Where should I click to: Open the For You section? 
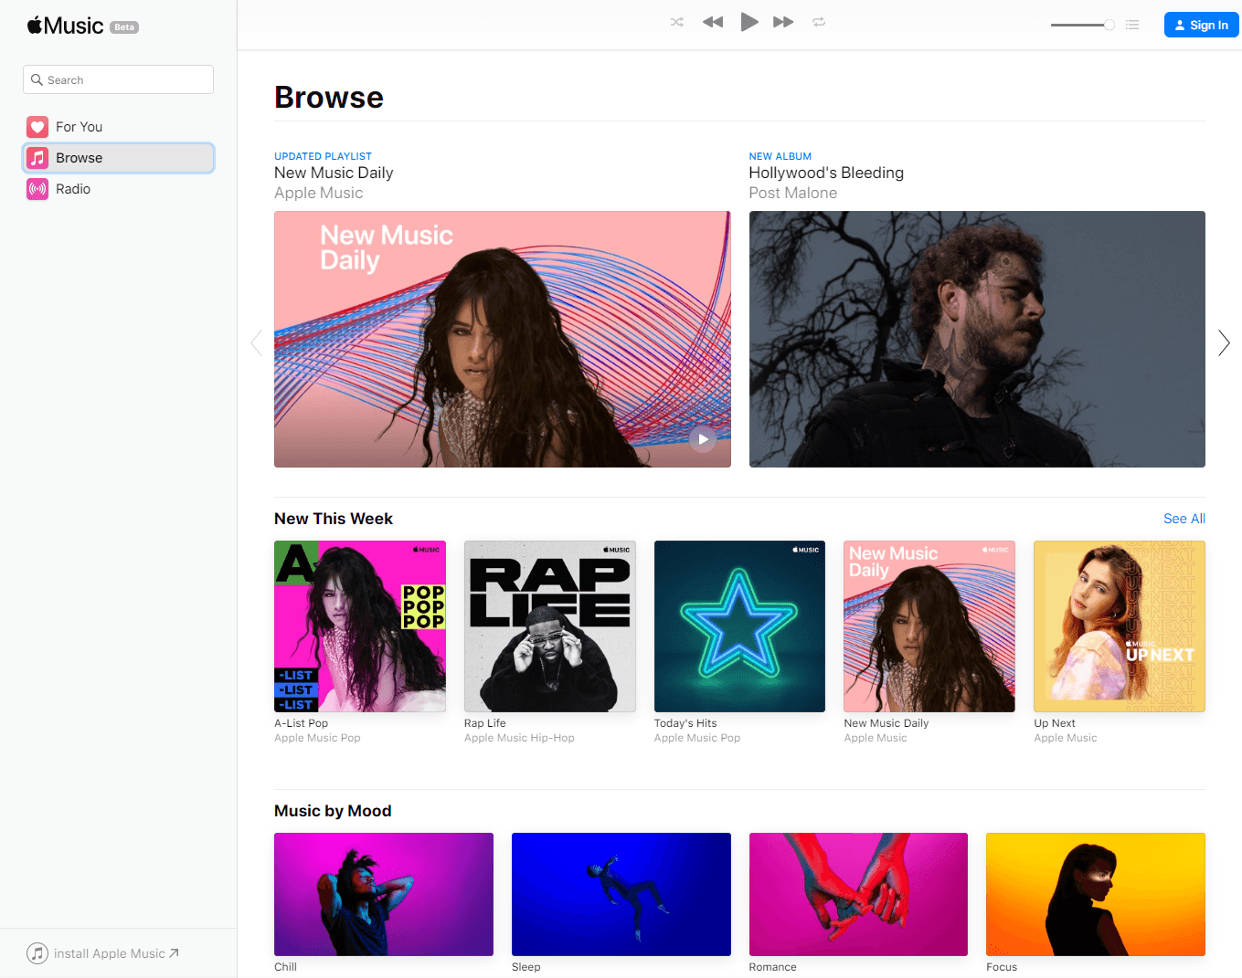coord(118,127)
